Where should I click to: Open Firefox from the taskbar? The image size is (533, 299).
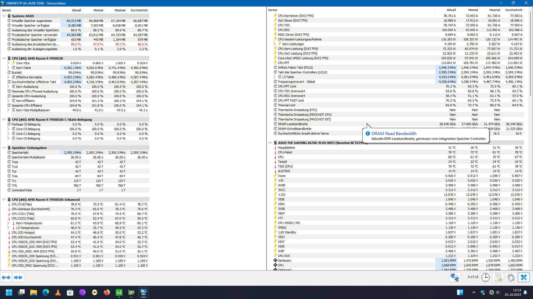[107, 292]
